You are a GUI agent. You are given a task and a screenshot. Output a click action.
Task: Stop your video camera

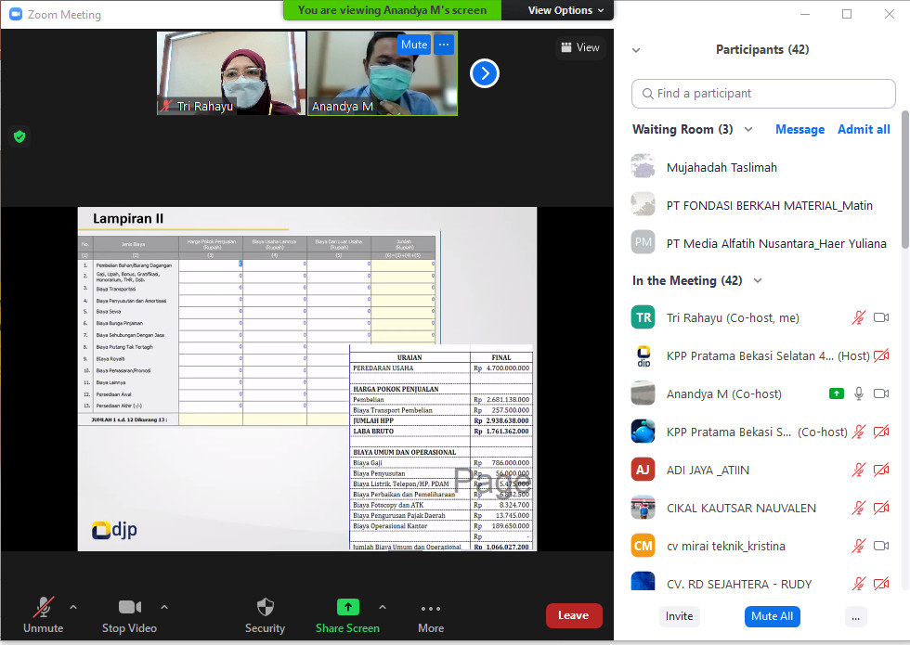pos(129,608)
